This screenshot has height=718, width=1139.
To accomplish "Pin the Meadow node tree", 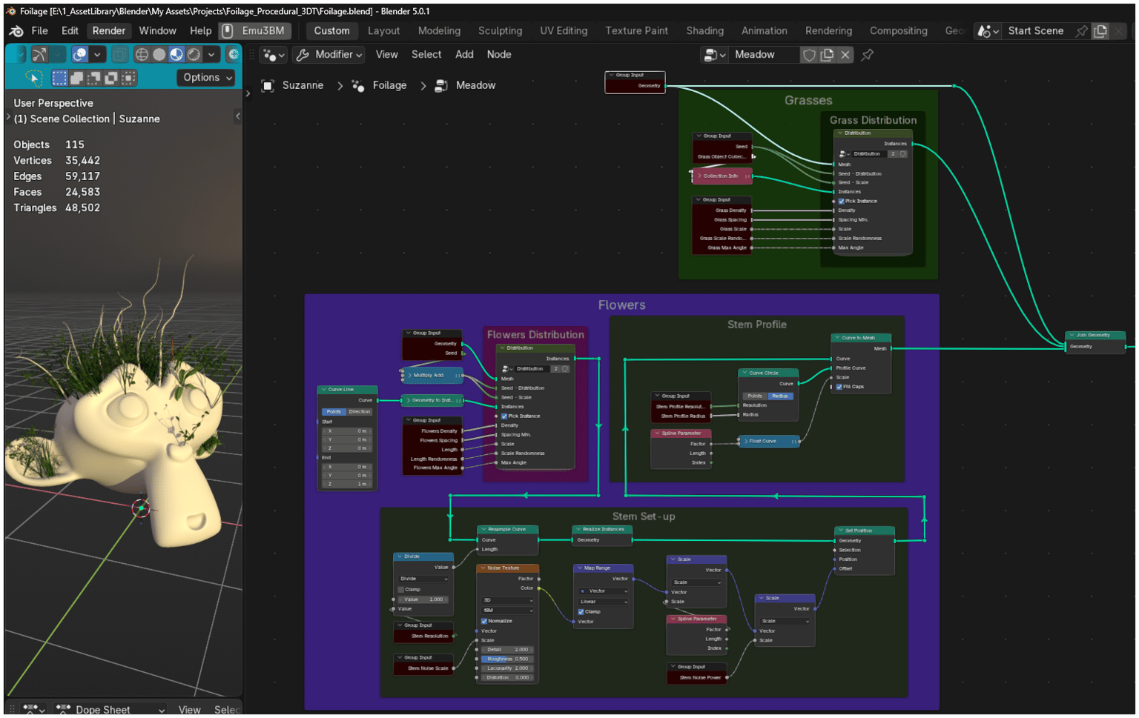I will 867,55.
